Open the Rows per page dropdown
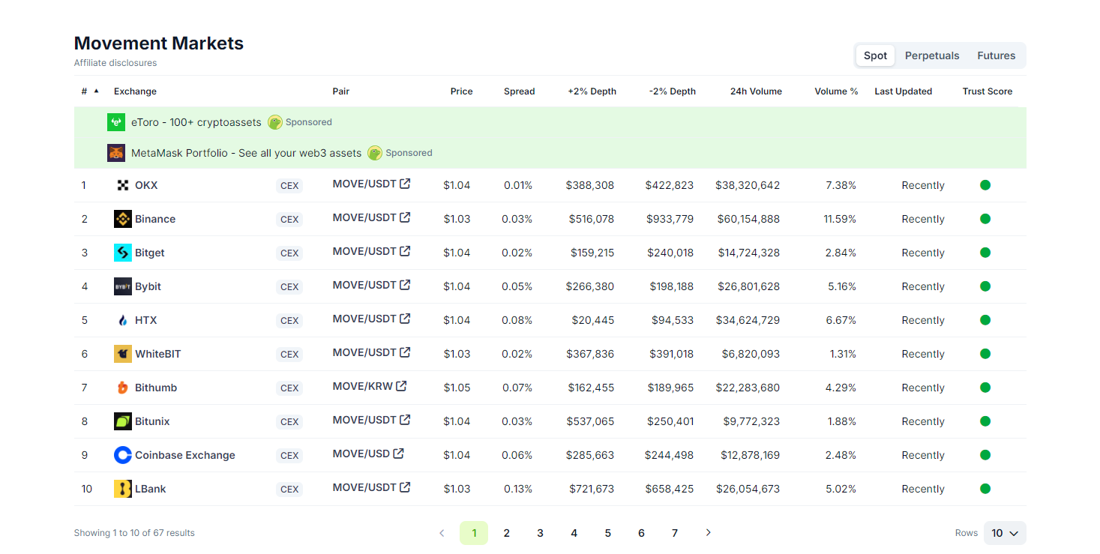1100x554 pixels. 1005,533
